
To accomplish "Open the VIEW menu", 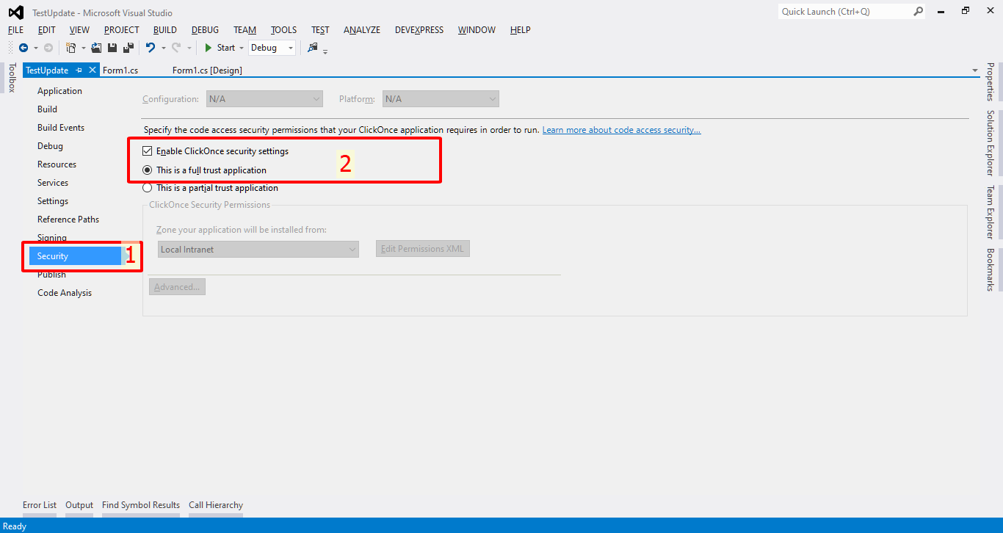I will [x=79, y=30].
